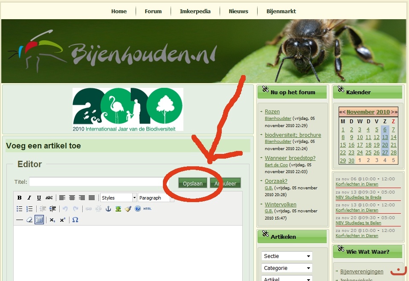
Task: Go to the Imkerpedia menu item
Action: point(195,12)
